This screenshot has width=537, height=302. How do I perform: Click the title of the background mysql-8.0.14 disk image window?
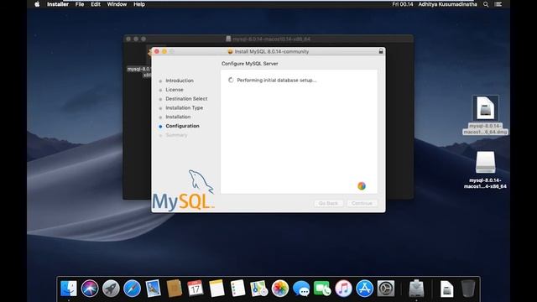272,39
